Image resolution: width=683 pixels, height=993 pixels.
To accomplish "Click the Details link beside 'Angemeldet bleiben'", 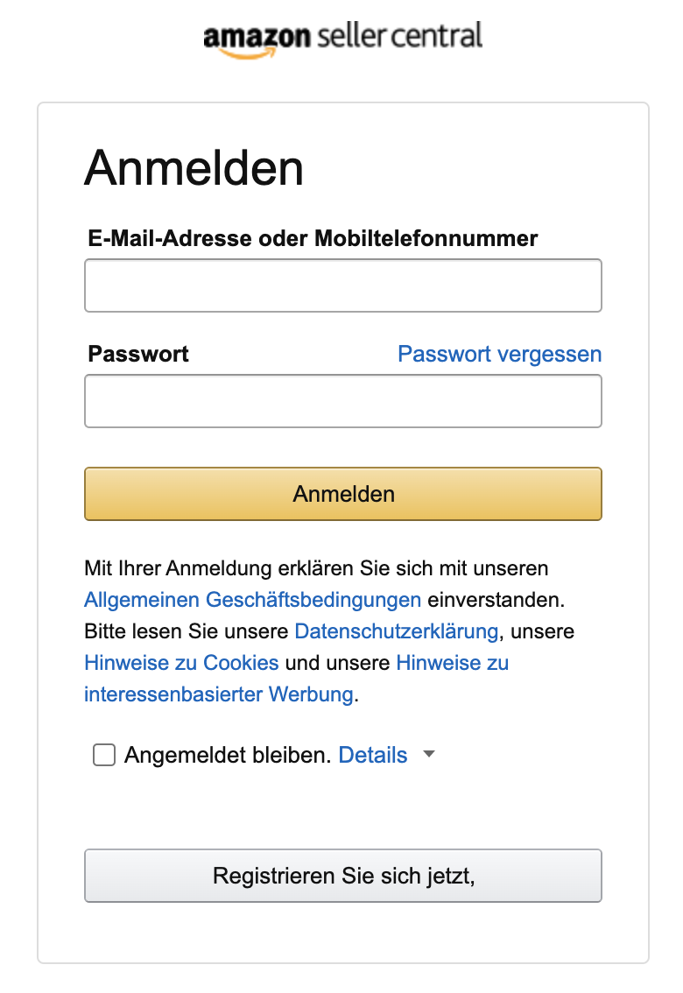I will [x=373, y=755].
